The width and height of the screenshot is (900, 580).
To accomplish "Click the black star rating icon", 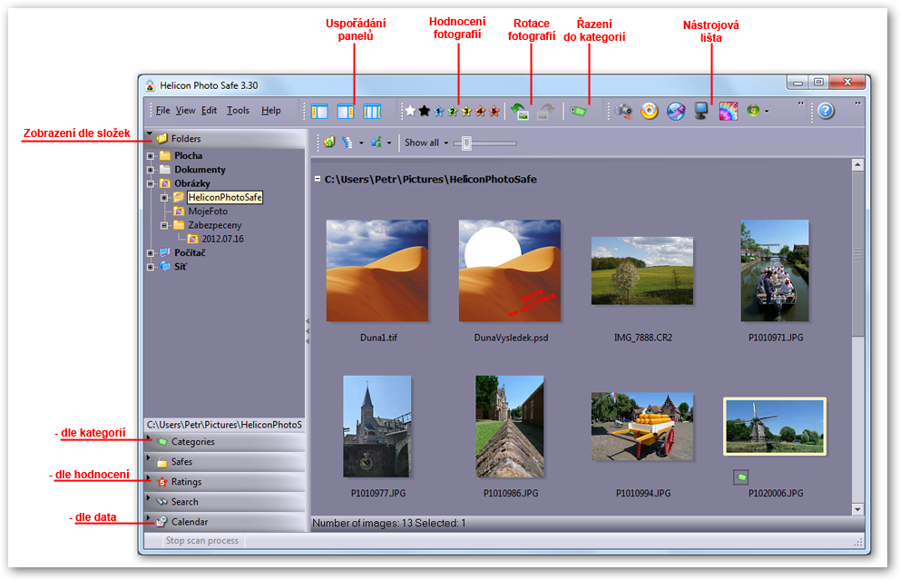I will click(425, 111).
